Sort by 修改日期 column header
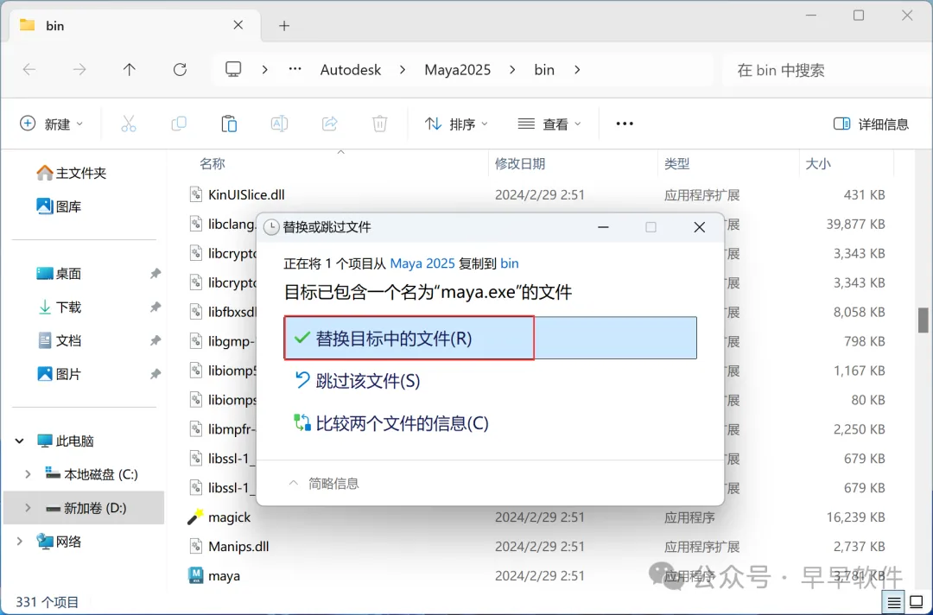 [520, 163]
